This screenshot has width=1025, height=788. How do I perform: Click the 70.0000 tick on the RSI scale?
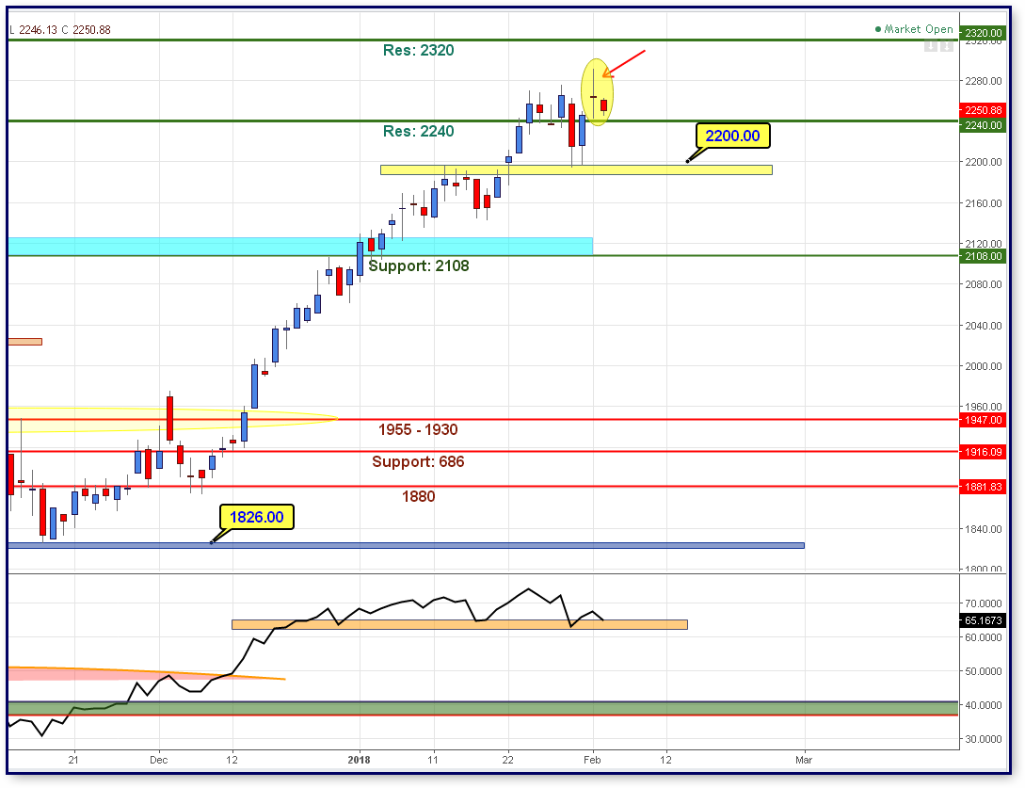click(x=984, y=603)
